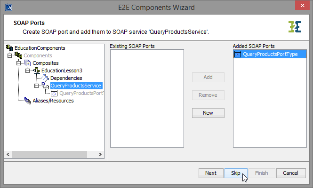Cancel the E2E Components Wizard
313x188 pixels.
pyautogui.click(x=291, y=173)
